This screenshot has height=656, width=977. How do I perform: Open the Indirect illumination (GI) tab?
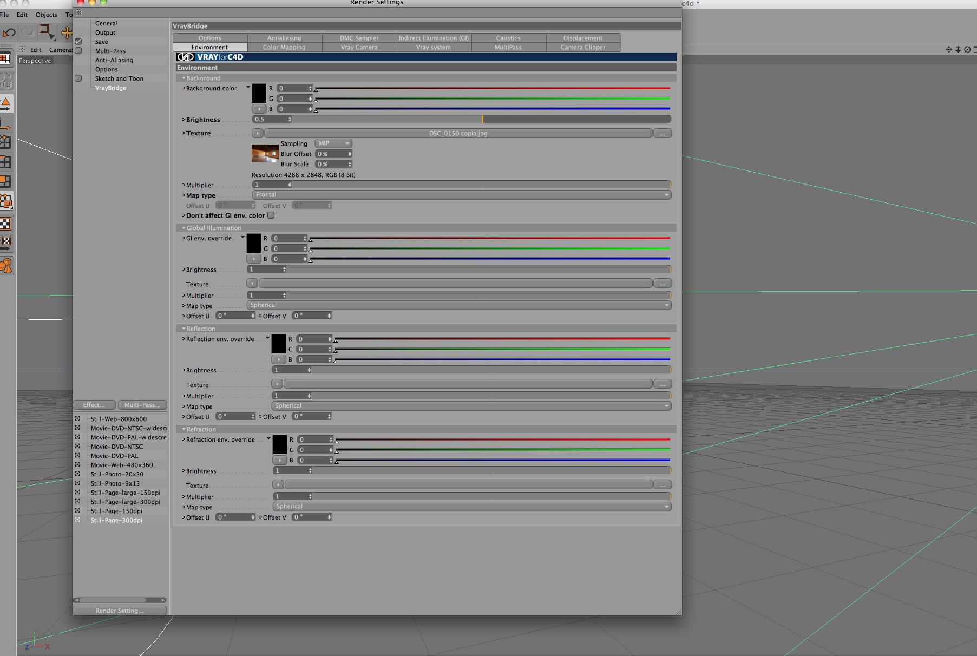pyautogui.click(x=434, y=38)
